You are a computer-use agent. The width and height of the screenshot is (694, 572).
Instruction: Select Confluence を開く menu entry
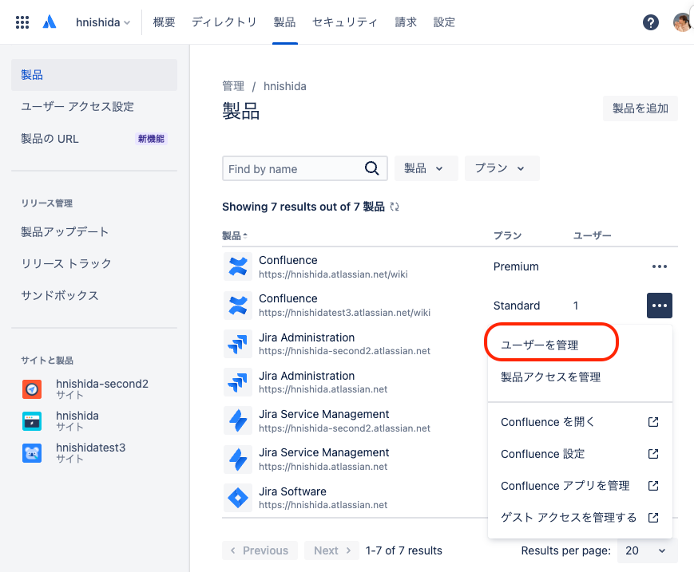click(580, 422)
